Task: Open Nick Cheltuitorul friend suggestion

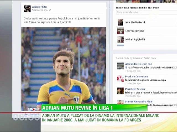Action: tap(135, 22)
